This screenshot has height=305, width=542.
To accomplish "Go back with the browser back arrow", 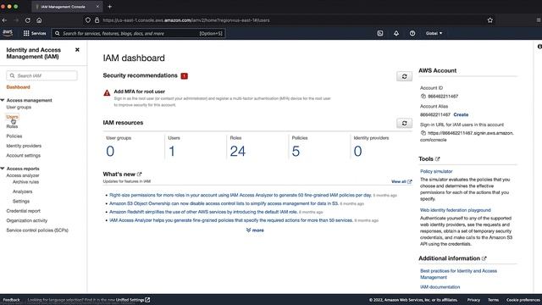I will (x=4, y=20).
